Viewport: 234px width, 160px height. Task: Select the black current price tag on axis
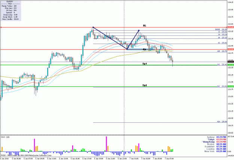tap(231, 62)
